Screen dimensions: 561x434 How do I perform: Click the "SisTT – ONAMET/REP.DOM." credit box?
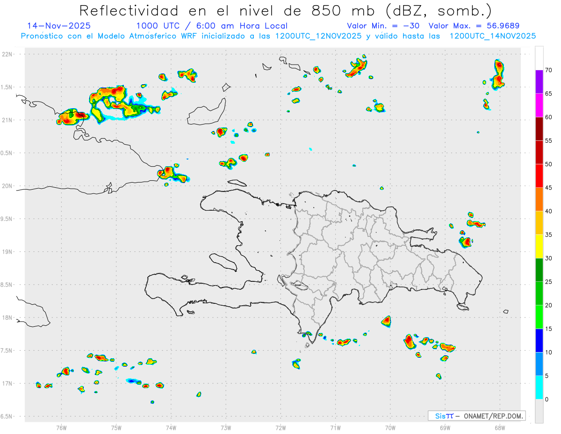476,416
